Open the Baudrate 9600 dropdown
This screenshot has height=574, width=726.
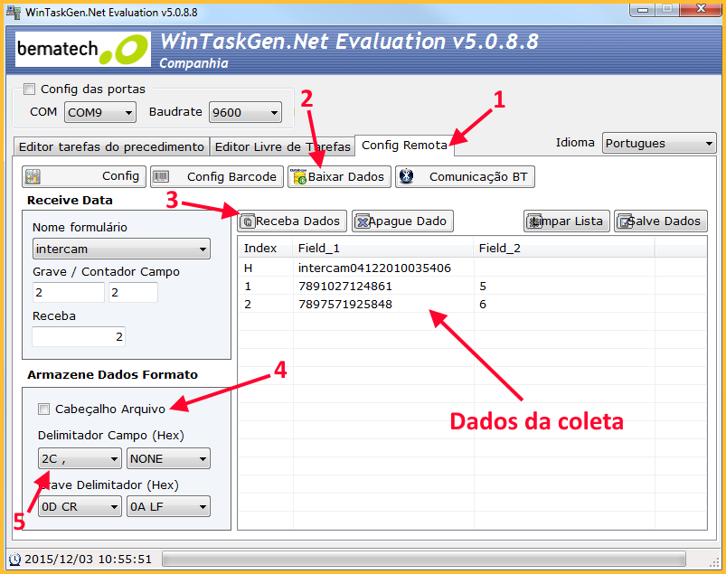click(x=245, y=112)
